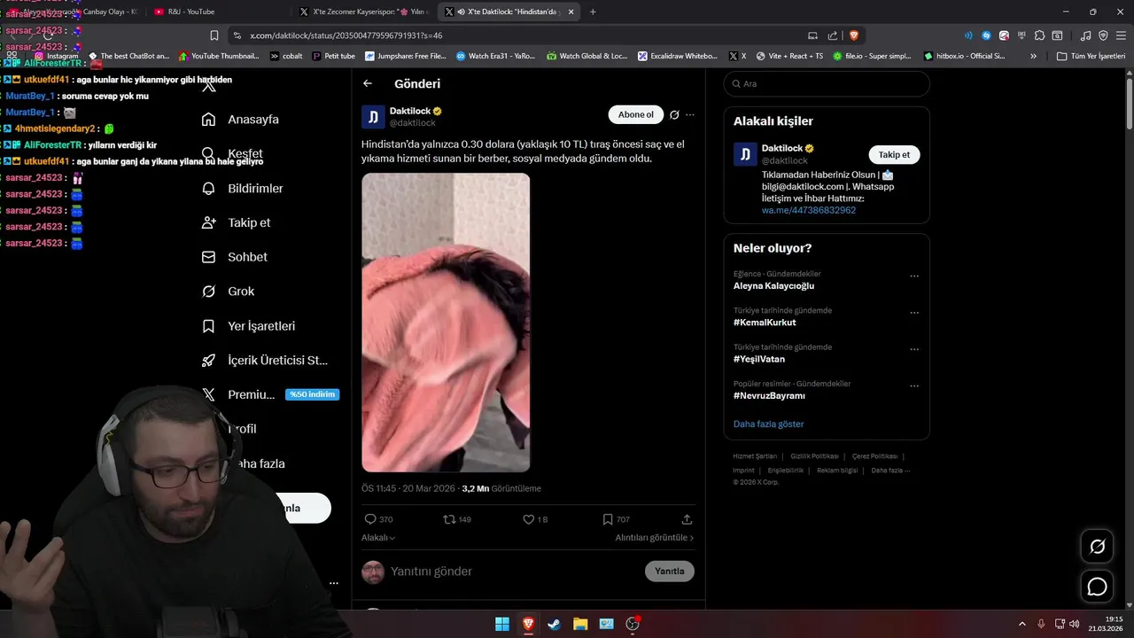The image size is (1134, 638).
Task: Open the cobalt bookmark
Action: 286,56
